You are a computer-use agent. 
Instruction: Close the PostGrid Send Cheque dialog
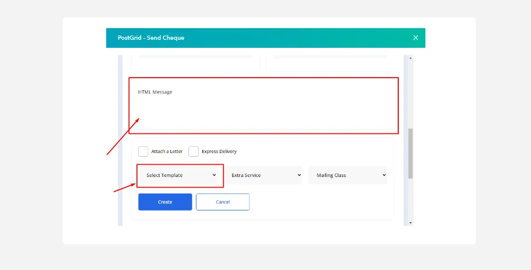[x=416, y=38]
